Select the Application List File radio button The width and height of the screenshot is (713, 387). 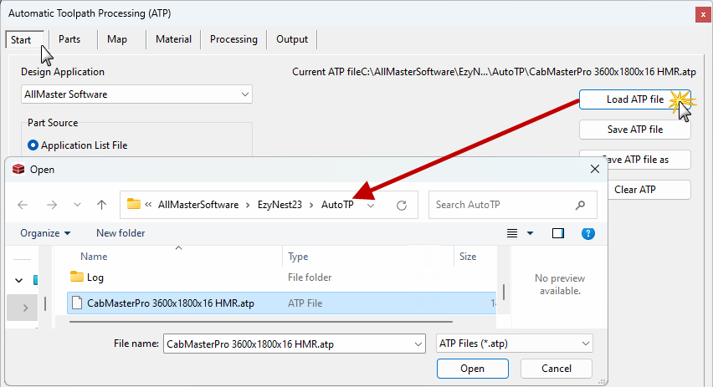coord(33,145)
